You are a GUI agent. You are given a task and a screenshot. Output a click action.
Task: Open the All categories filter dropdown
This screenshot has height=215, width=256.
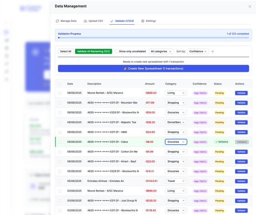click(161, 51)
